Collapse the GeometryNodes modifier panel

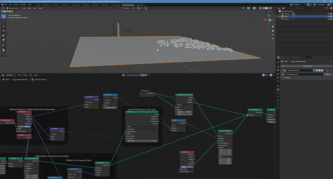click(282, 70)
